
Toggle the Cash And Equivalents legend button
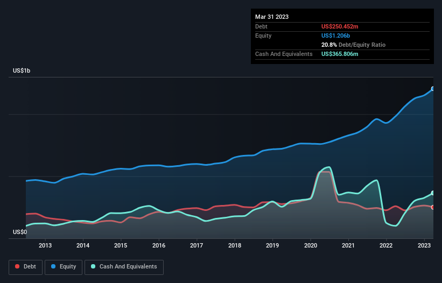click(124, 267)
